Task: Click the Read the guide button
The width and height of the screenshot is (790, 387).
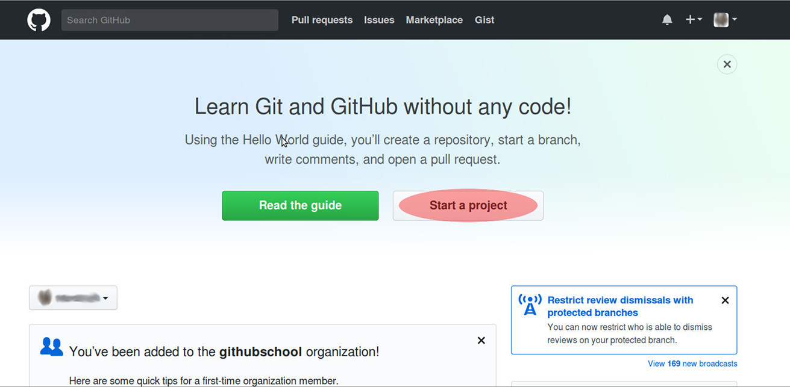Action: point(299,205)
